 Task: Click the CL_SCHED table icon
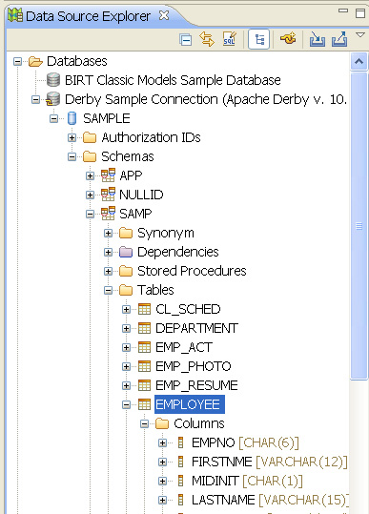pos(144,309)
